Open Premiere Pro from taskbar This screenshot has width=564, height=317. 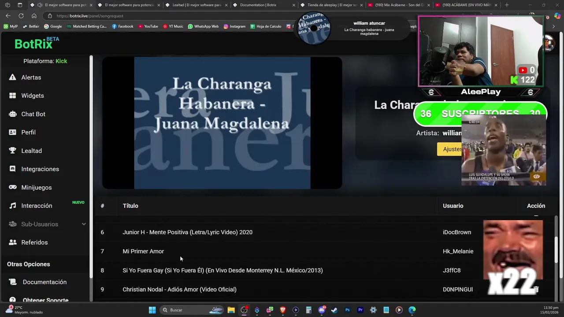360,310
